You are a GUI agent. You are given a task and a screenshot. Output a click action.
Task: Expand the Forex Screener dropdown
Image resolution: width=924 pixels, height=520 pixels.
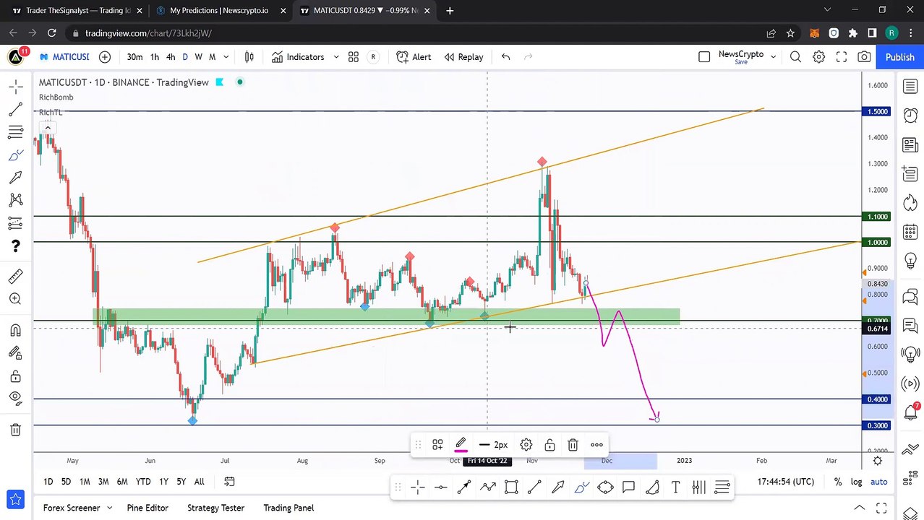[110, 508]
